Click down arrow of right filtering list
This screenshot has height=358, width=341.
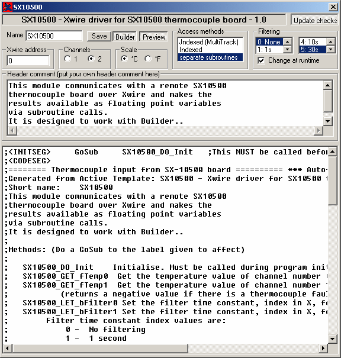pyautogui.click(x=331, y=49)
